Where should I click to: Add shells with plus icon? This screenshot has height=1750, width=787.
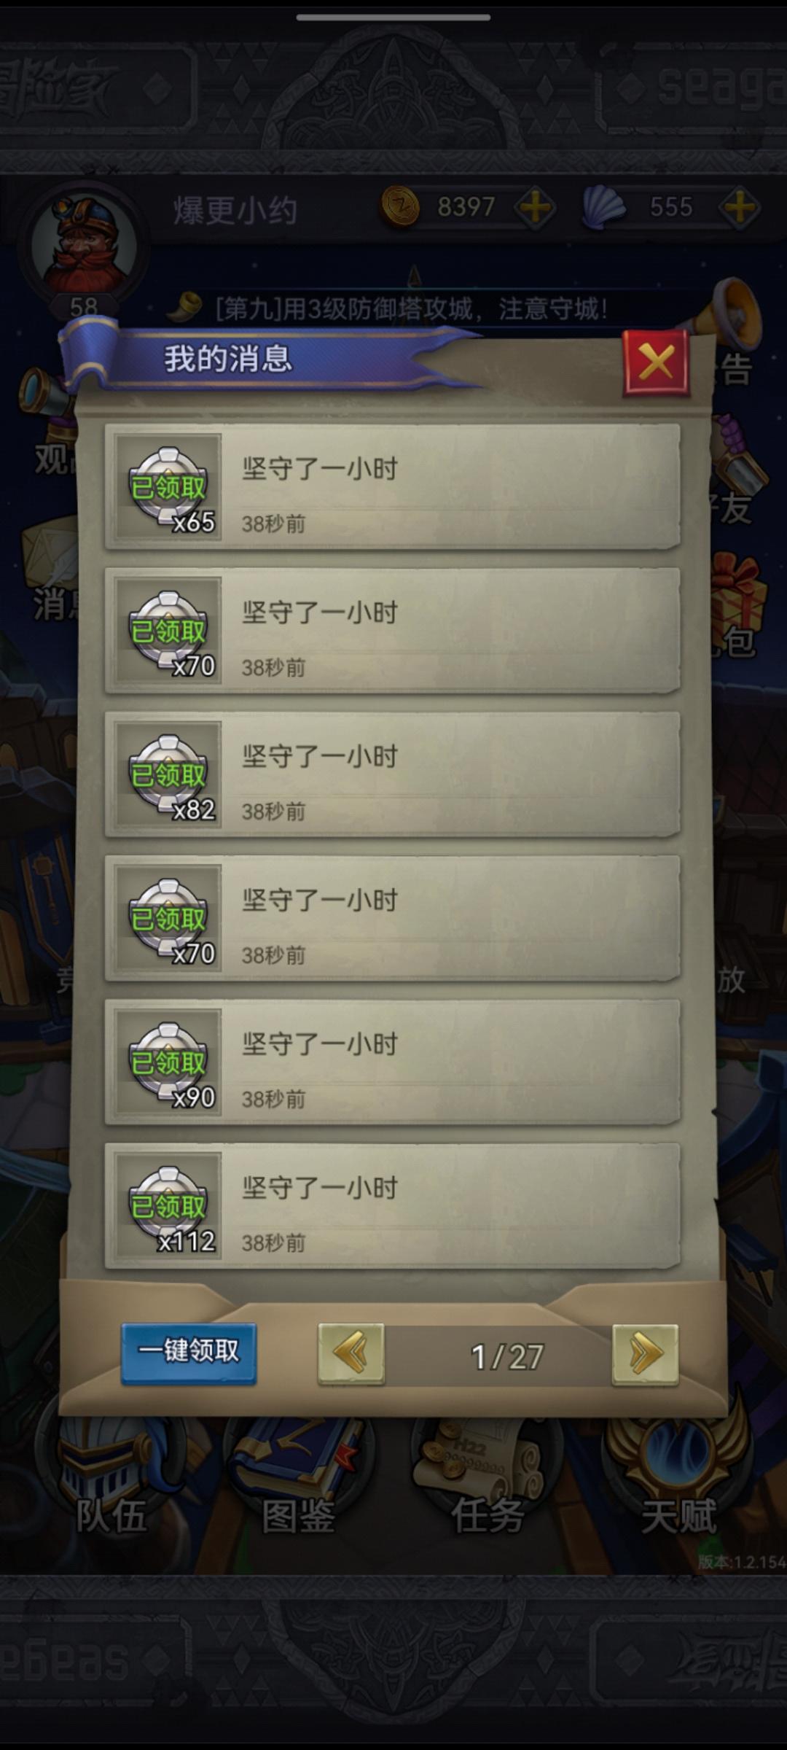740,208
